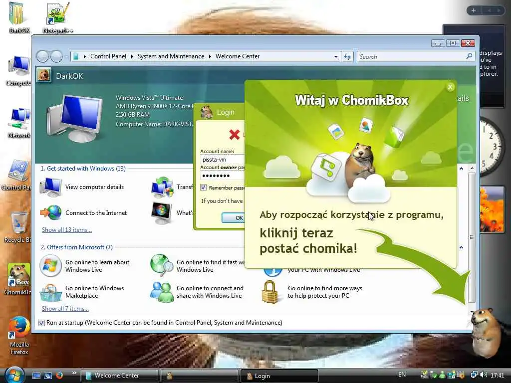Click the Transfer files and settings icon
The width and height of the screenshot is (511, 383).
coord(162,187)
